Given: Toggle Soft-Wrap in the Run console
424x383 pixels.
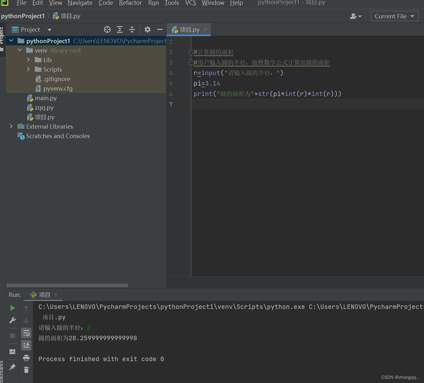Looking at the screenshot, I should (x=26, y=333).
